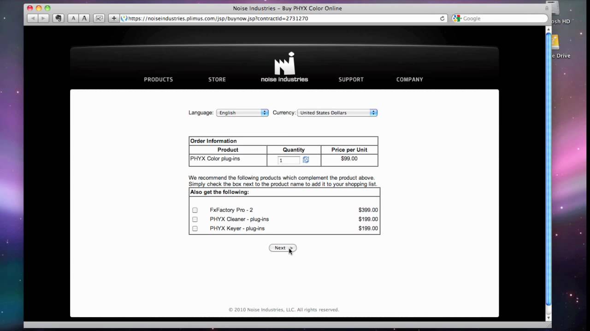
Task: Click the Google search field
Action: (500, 18)
